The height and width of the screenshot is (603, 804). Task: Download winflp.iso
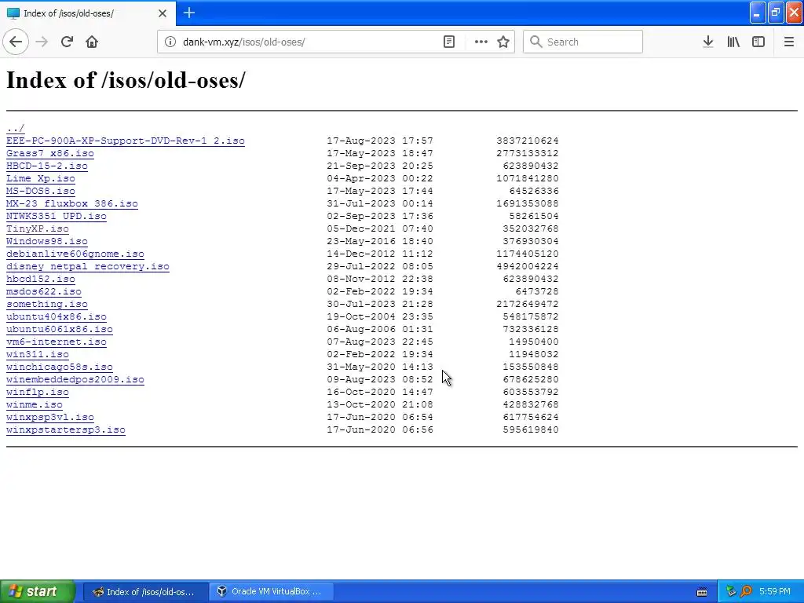[38, 392]
